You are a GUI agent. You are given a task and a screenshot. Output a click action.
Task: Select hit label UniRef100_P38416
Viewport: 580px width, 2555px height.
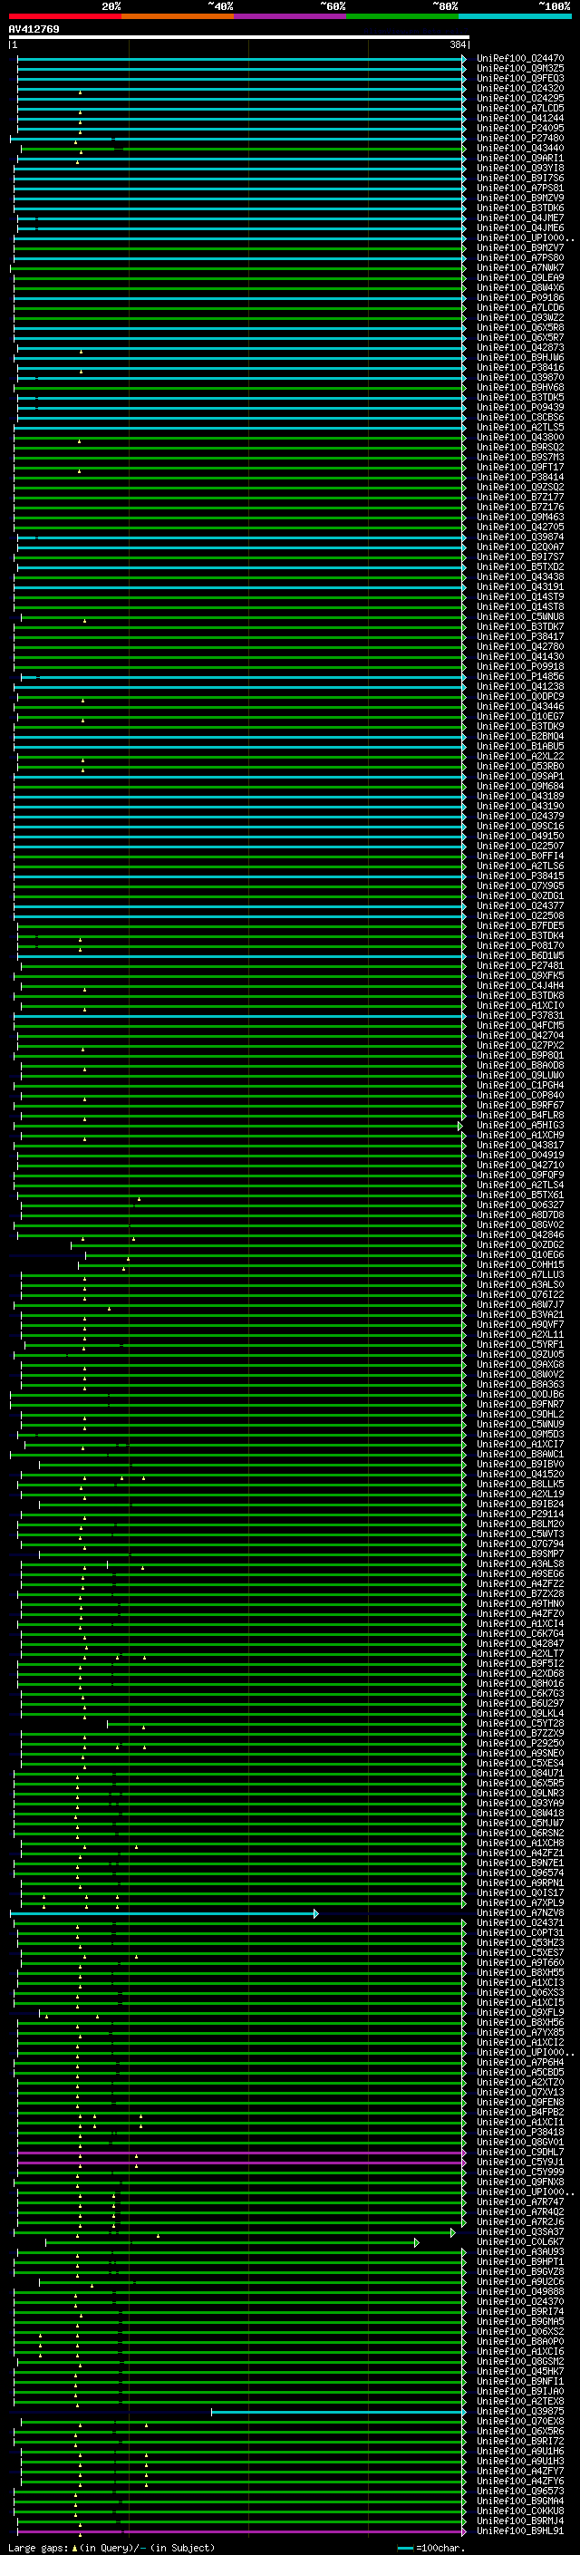(x=520, y=368)
